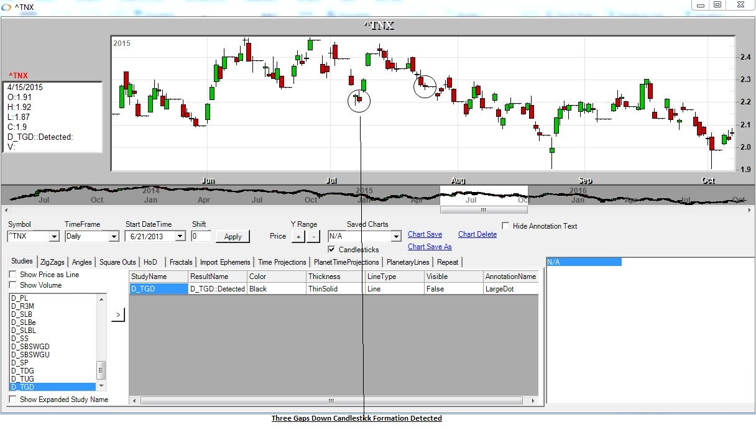
Task: Click the timeline right scroll arrow
Action: coord(749,210)
